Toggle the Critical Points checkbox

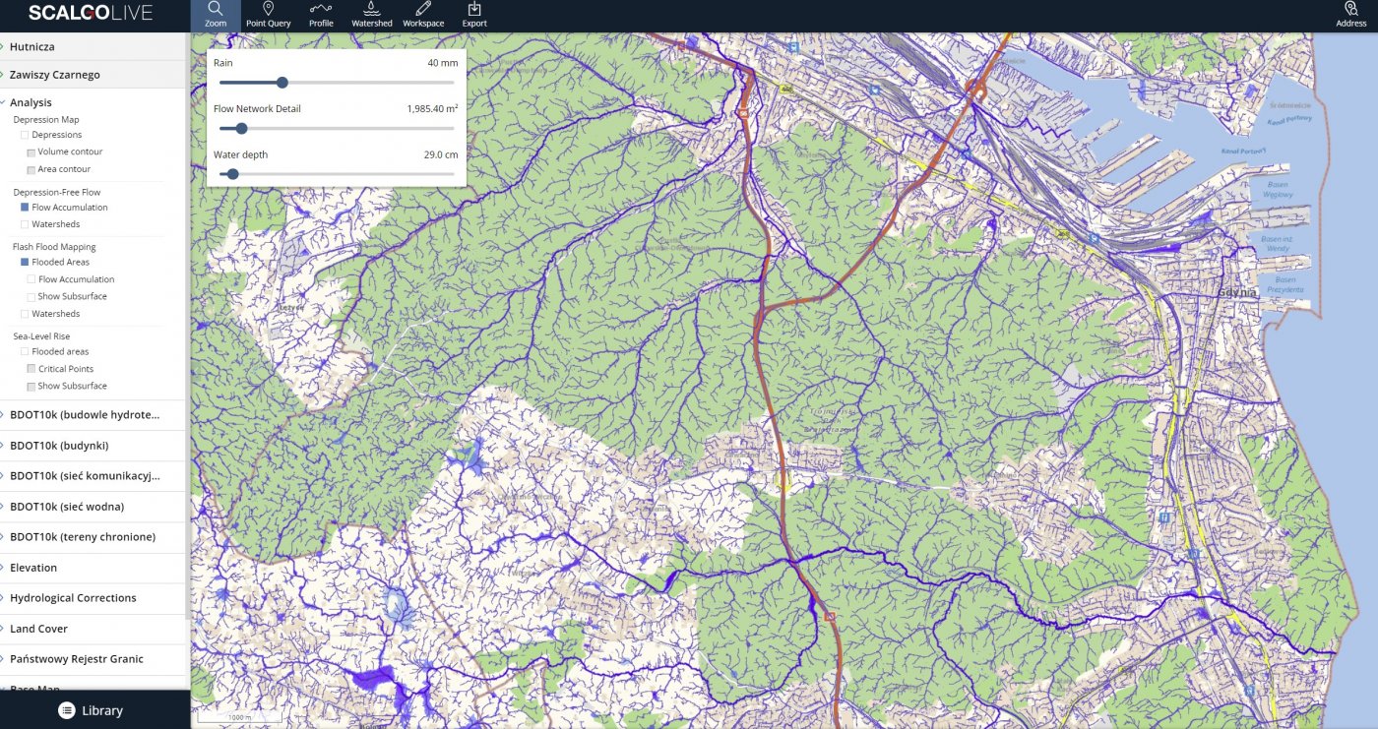(31, 369)
